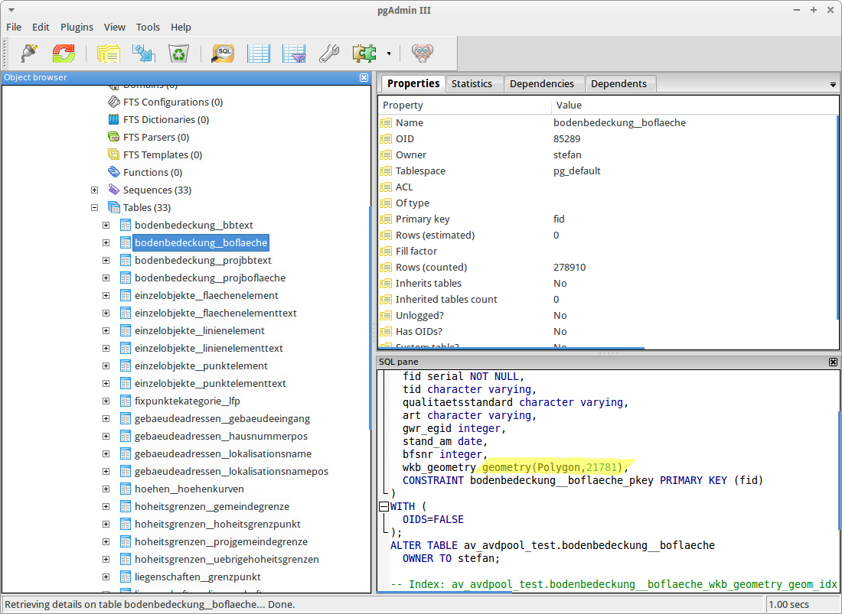The image size is (842, 614).
Task: Click the Plugins puzzle icon
Action: [x=364, y=53]
